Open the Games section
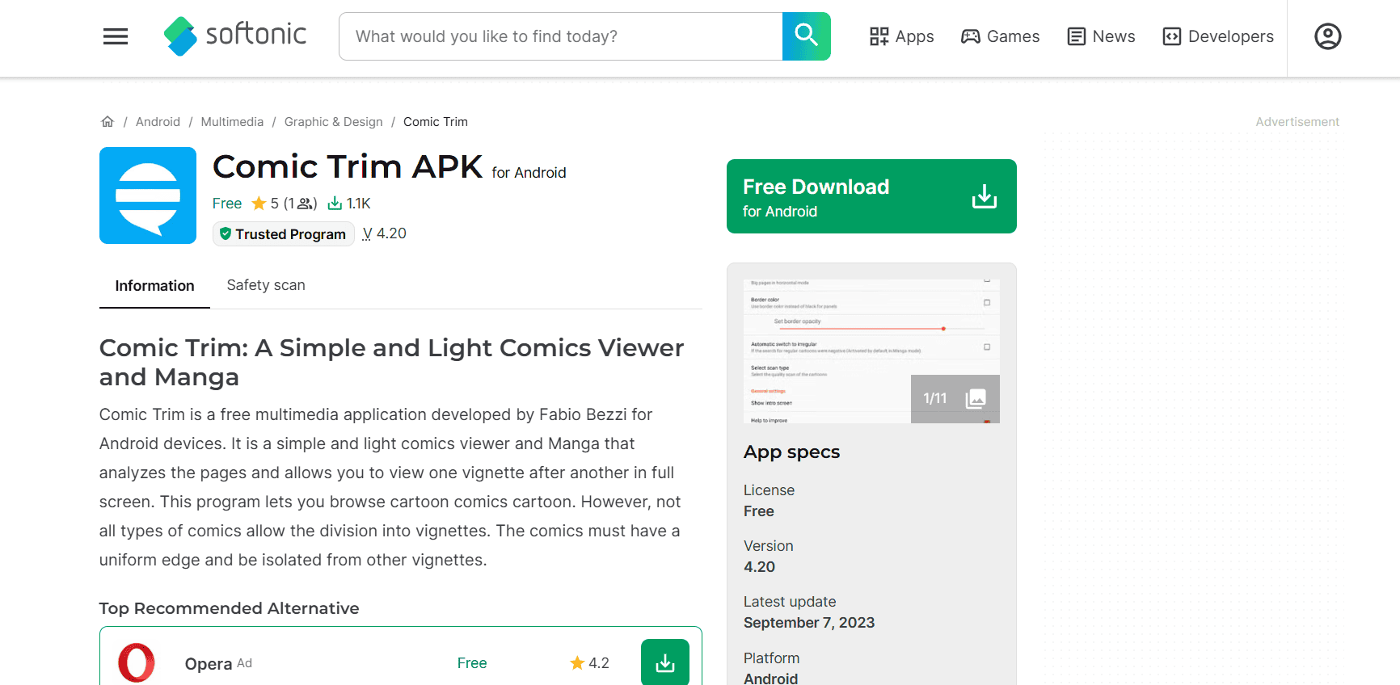 1000,36
